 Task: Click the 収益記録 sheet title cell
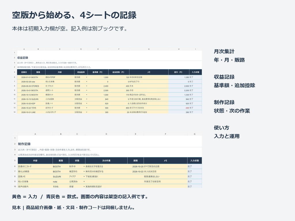point(23,58)
